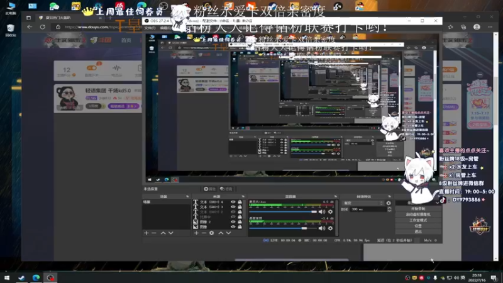Click the settings (设置) button in OBS controls

pyautogui.click(x=418, y=226)
